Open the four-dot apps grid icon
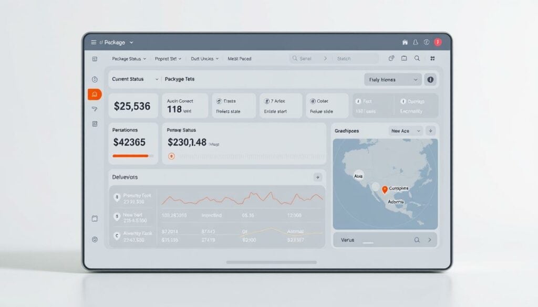The height and width of the screenshot is (307, 538). click(x=433, y=59)
